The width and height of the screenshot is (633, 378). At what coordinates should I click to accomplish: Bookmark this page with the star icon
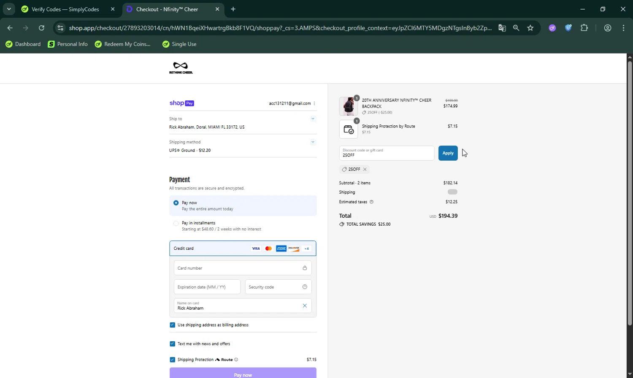[x=530, y=28]
